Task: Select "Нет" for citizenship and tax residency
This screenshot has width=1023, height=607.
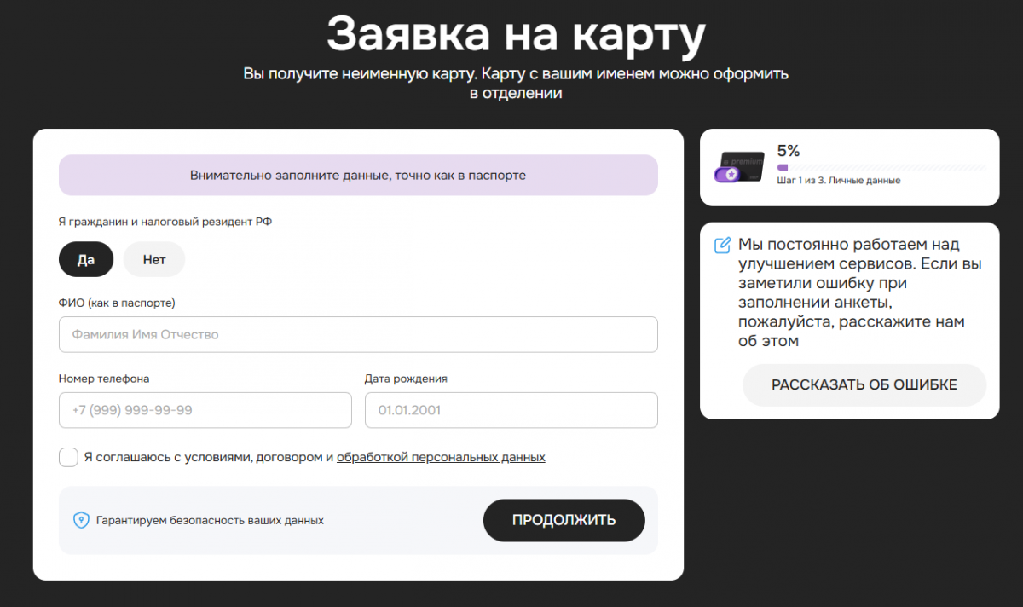Action: tap(154, 260)
